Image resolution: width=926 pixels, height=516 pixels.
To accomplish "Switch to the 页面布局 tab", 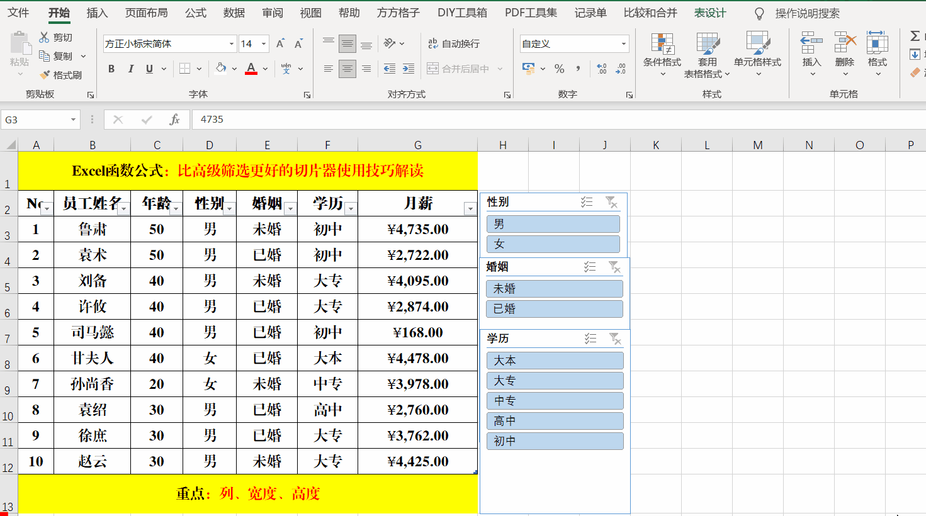I will (147, 13).
